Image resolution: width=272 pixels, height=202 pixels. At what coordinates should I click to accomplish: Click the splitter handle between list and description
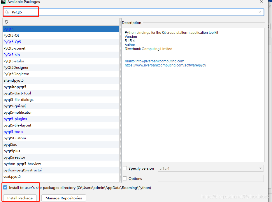pyautogui.click(x=120, y=101)
